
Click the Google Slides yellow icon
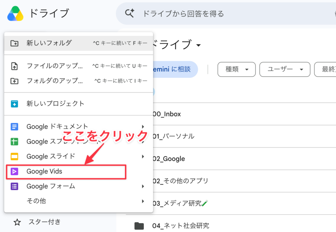coord(14,156)
